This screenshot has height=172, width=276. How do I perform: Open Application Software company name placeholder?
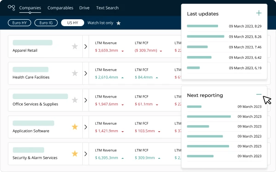[x=34, y=123]
